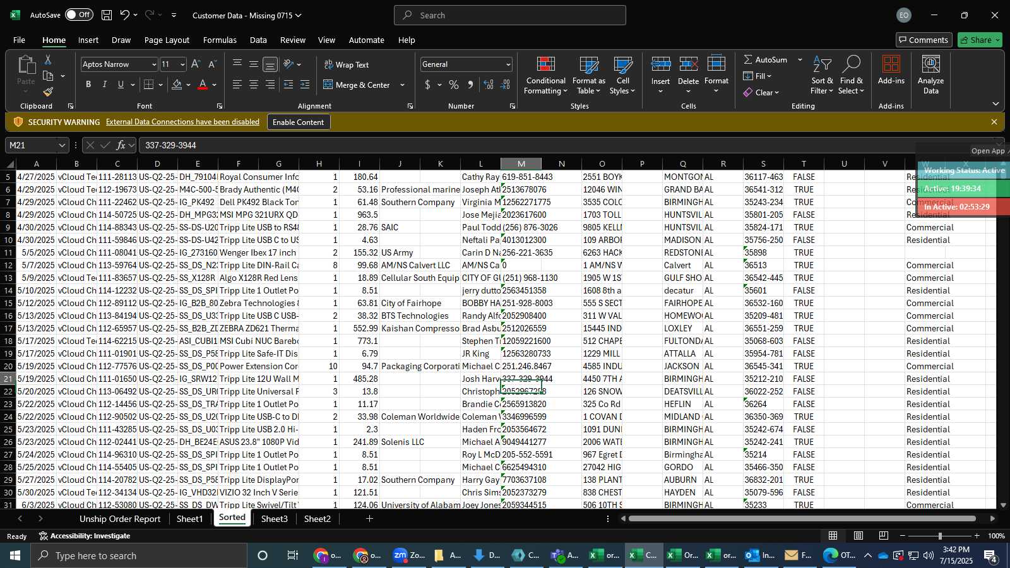The width and height of the screenshot is (1010, 568).
Task: Expand the AutoSum dropdown arrow
Action: tap(800, 59)
